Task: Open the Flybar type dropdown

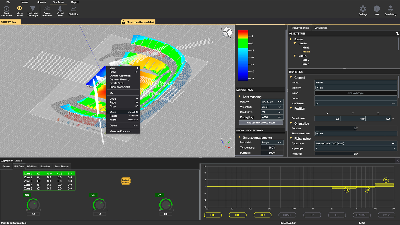Action: pos(356,143)
